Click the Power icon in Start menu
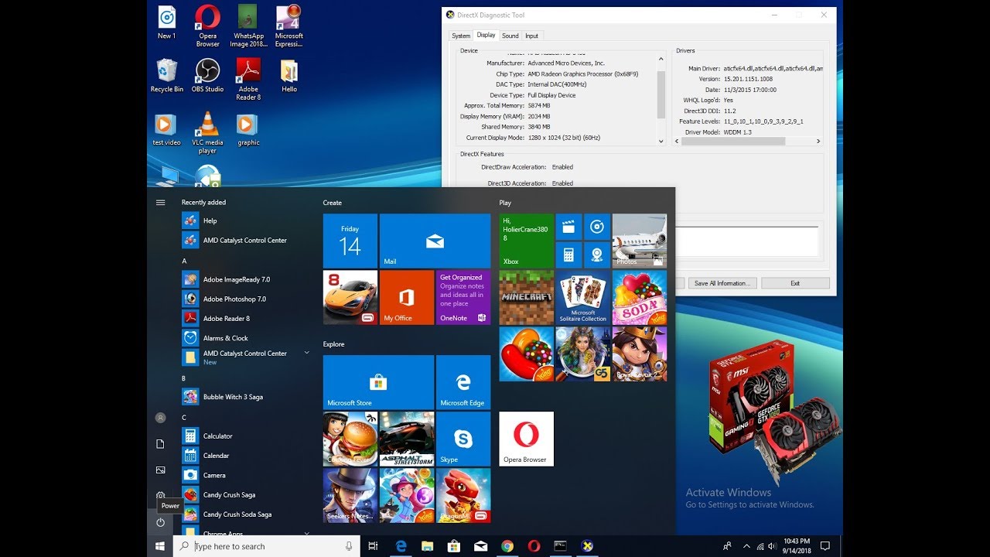Screen dimensions: 990x557 160,522
